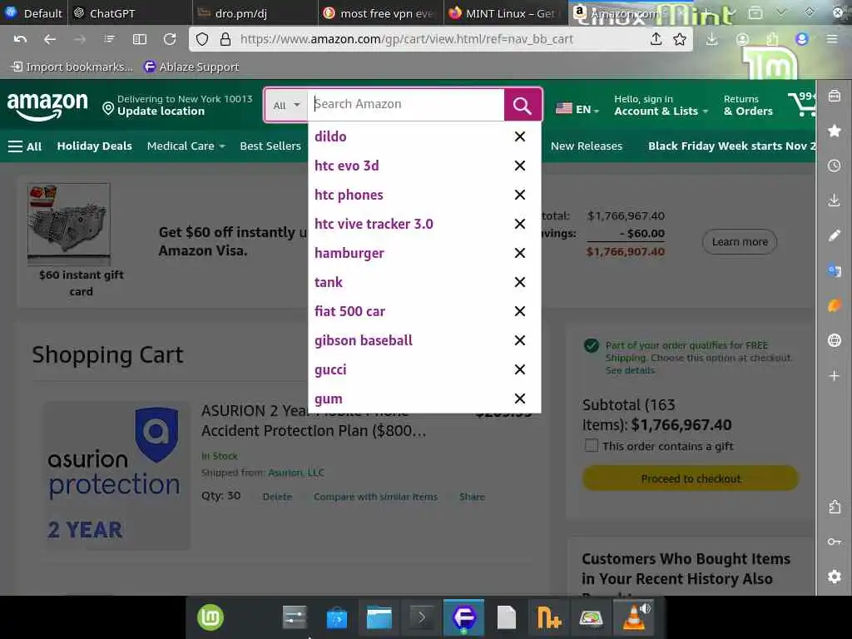Screen dimensions: 852x639
Task: Expand Account & Lists menu
Action: [x=661, y=106]
